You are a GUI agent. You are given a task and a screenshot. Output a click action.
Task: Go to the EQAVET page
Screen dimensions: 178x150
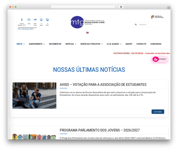pos(129,44)
